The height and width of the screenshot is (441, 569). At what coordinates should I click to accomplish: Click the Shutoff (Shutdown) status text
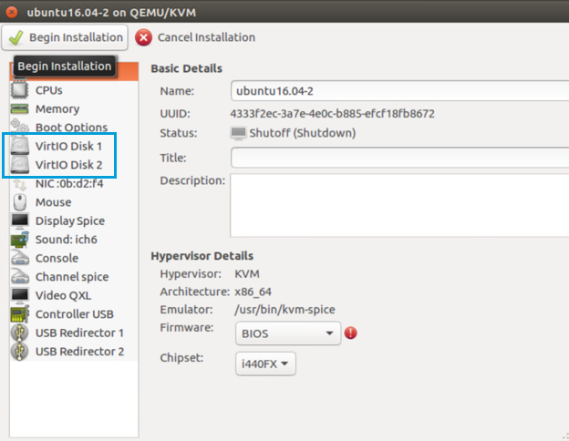[303, 133]
